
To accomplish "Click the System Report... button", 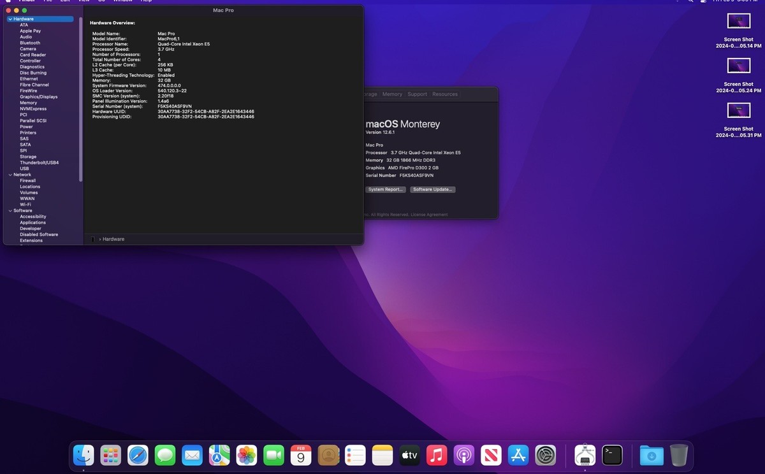I will (386, 189).
